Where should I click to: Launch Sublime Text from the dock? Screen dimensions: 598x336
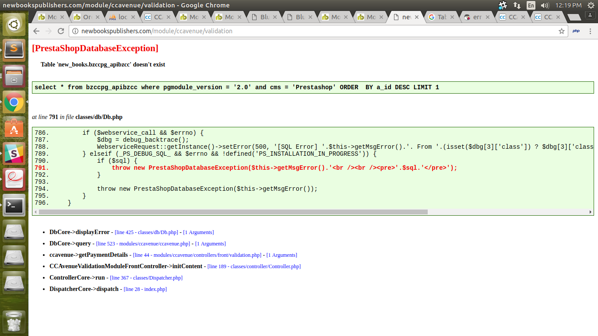pos(14,50)
